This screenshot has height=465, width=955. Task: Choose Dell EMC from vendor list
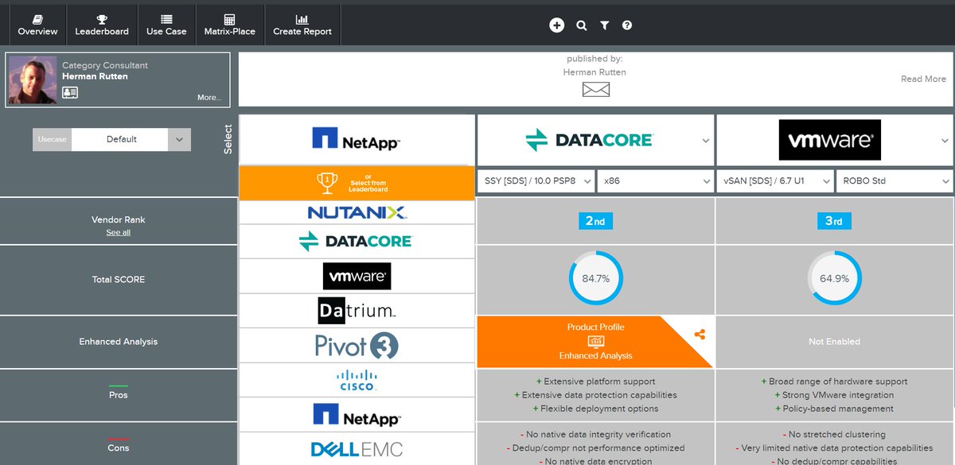pos(357,449)
